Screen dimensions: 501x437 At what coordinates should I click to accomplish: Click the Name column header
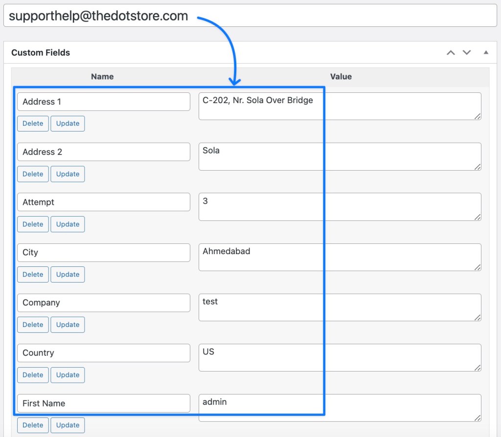point(102,77)
